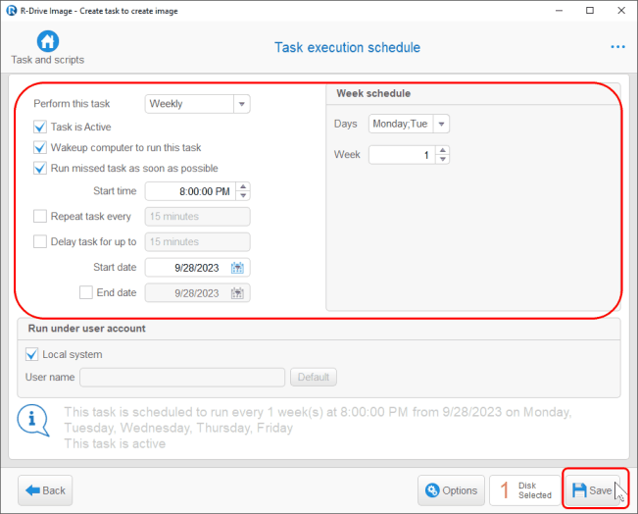Click the Start time input field
Image resolution: width=638 pixels, height=514 pixels.
point(190,191)
